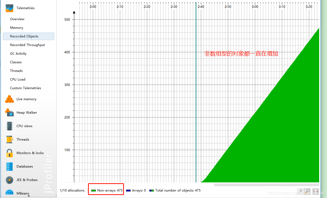Select the Telemetries section label

tap(25, 8)
